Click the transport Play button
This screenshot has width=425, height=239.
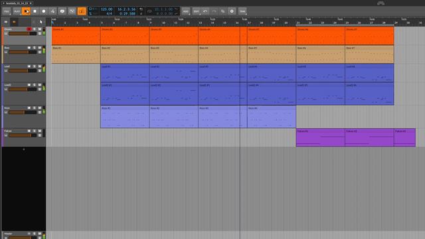26,11
